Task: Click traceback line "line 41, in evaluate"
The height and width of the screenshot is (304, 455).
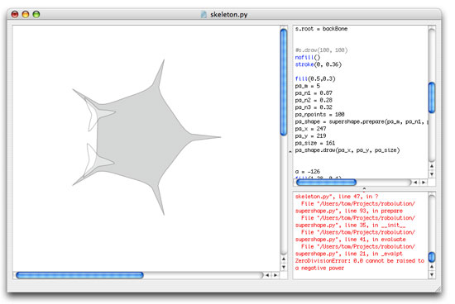Action: (350, 240)
